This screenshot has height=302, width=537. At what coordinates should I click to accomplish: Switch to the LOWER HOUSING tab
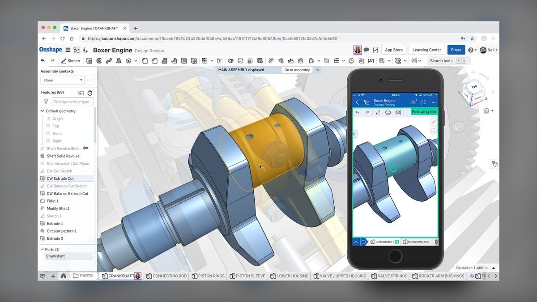(289, 276)
